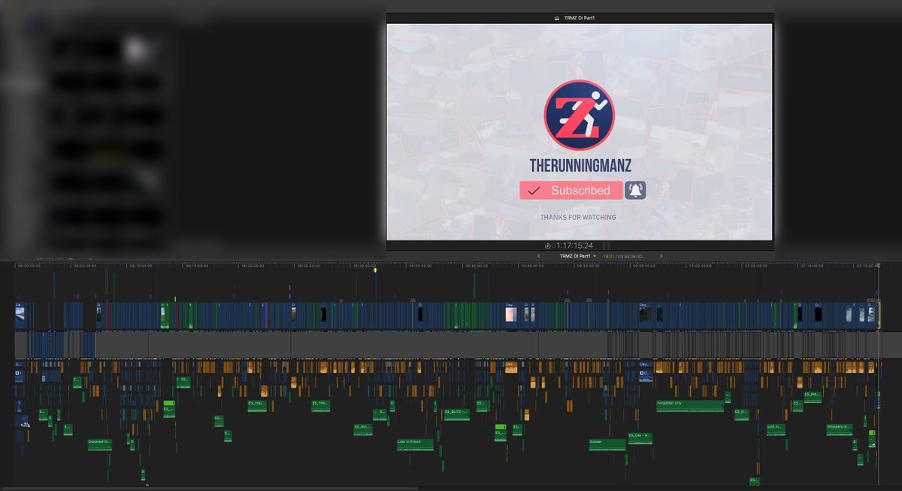Select the Drowned W... audio clip

(99, 444)
